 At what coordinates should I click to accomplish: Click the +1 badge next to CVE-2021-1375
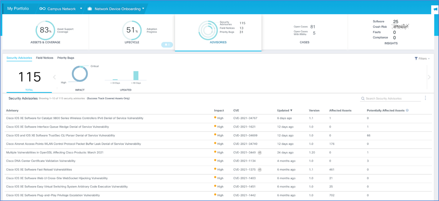[x=259, y=170]
